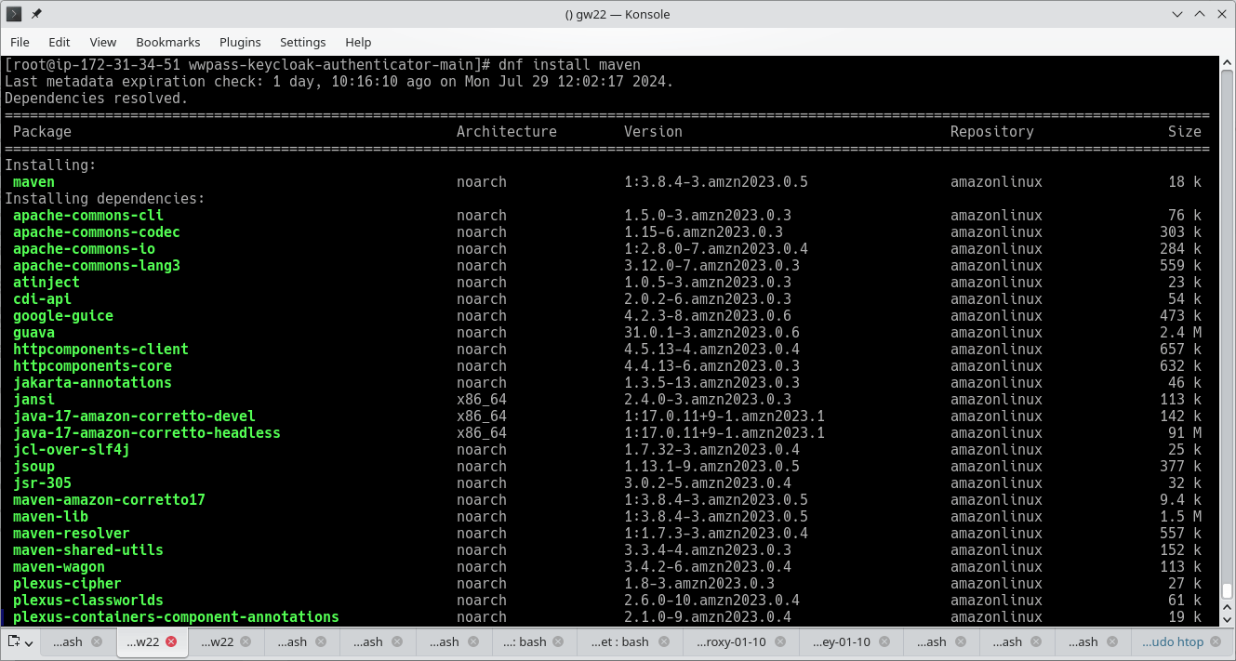The image size is (1236, 661).
Task: Expand the Bookmarks menu
Action: (x=168, y=42)
